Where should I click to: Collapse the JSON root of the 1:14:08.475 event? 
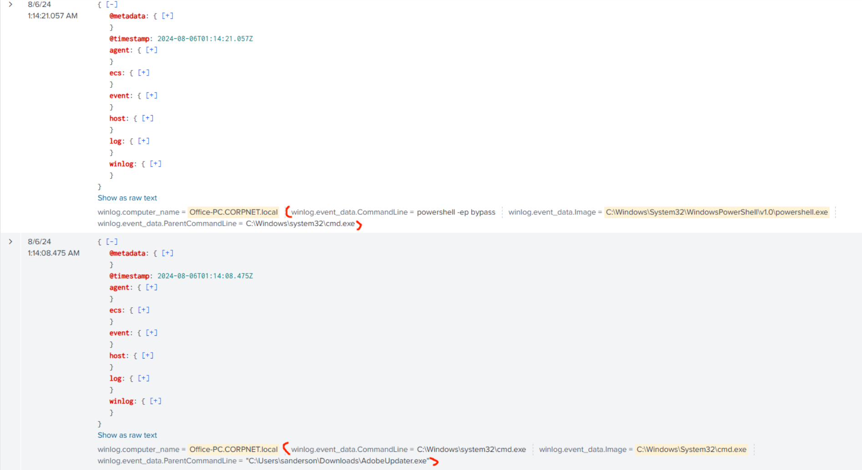pyautogui.click(x=112, y=242)
